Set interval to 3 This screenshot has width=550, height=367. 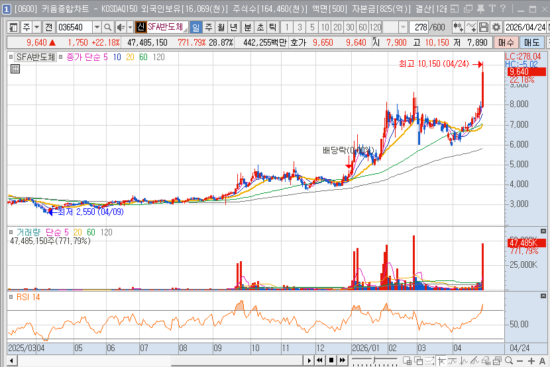click(300, 27)
